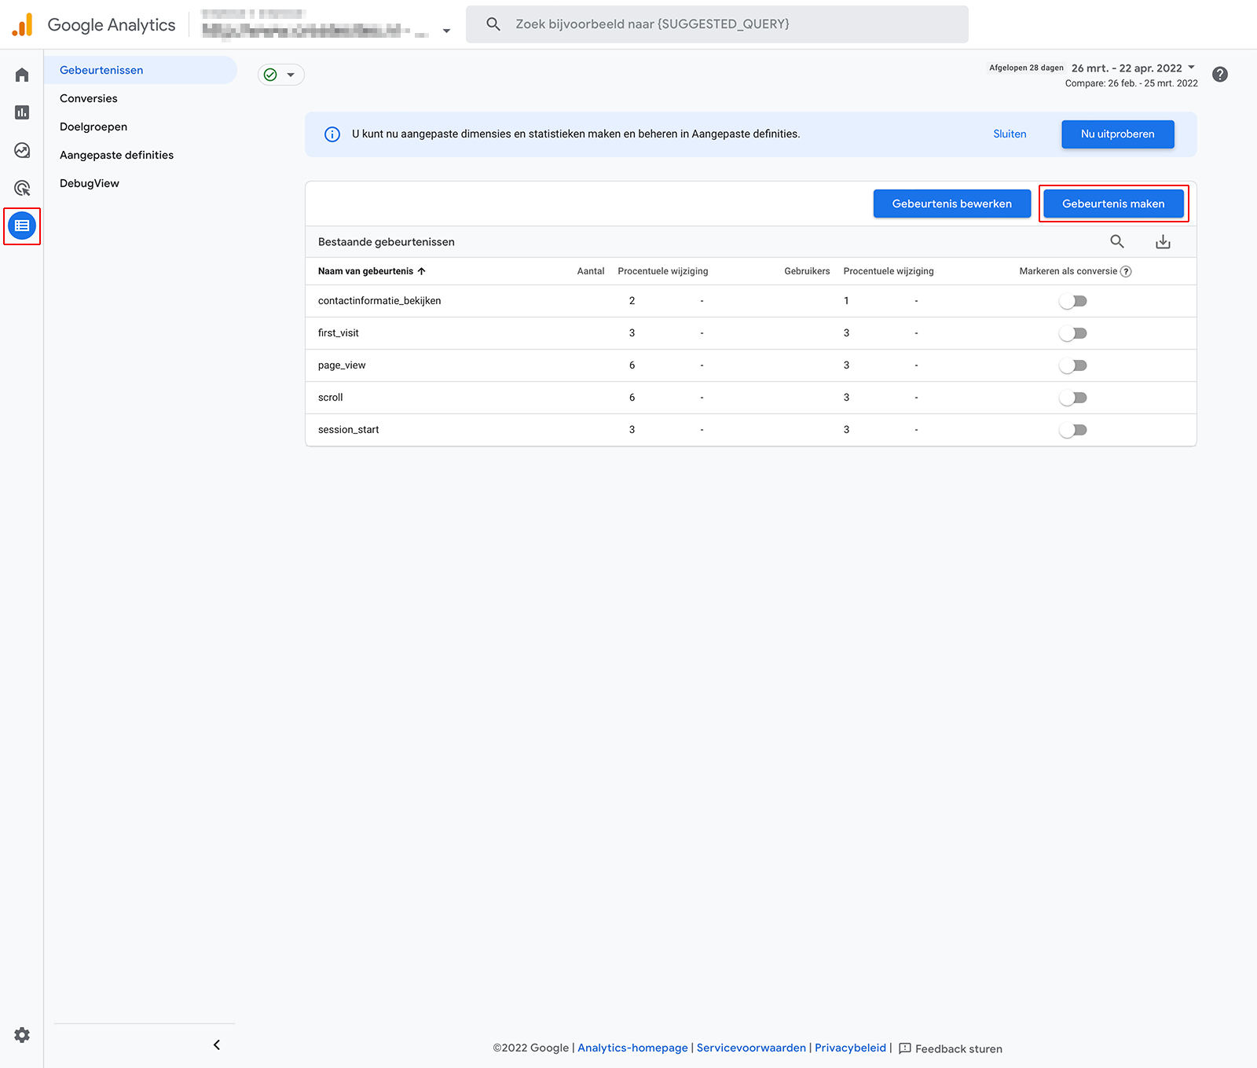Sort by Naam van gebeurtenis column
The height and width of the screenshot is (1068, 1257).
pos(372,271)
